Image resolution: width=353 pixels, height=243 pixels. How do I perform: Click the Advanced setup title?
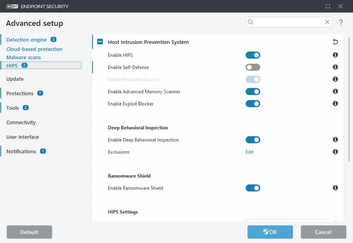(x=35, y=23)
